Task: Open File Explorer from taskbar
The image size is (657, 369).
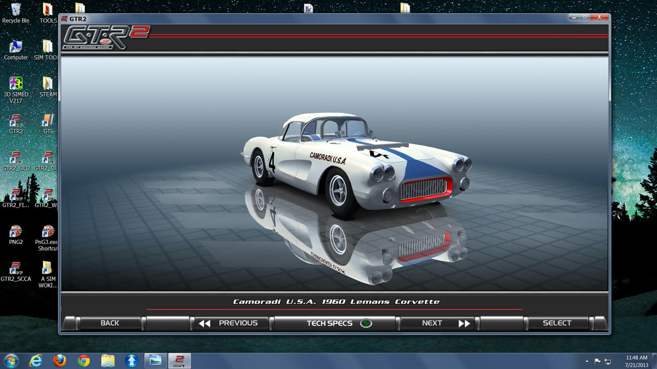Action: pyautogui.click(x=108, y=361)
